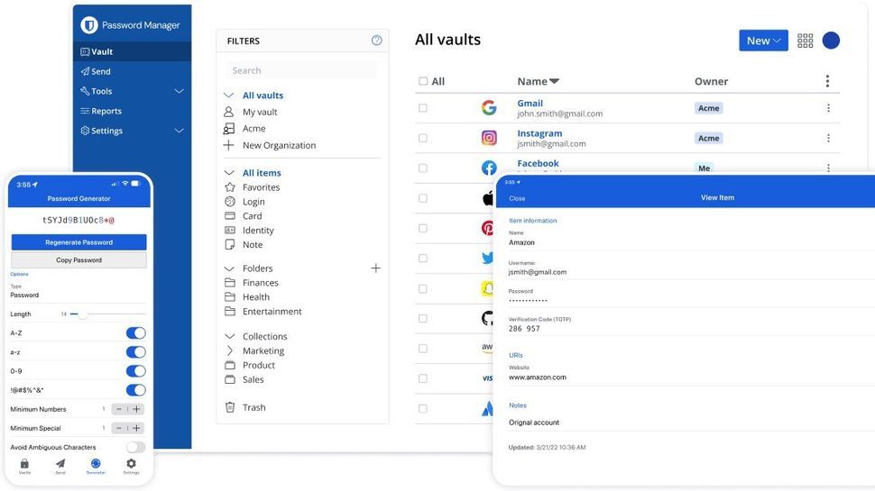Click the Note icon in filters
Image resolution: width=875 pixels, height=491 pixels.
230,244
